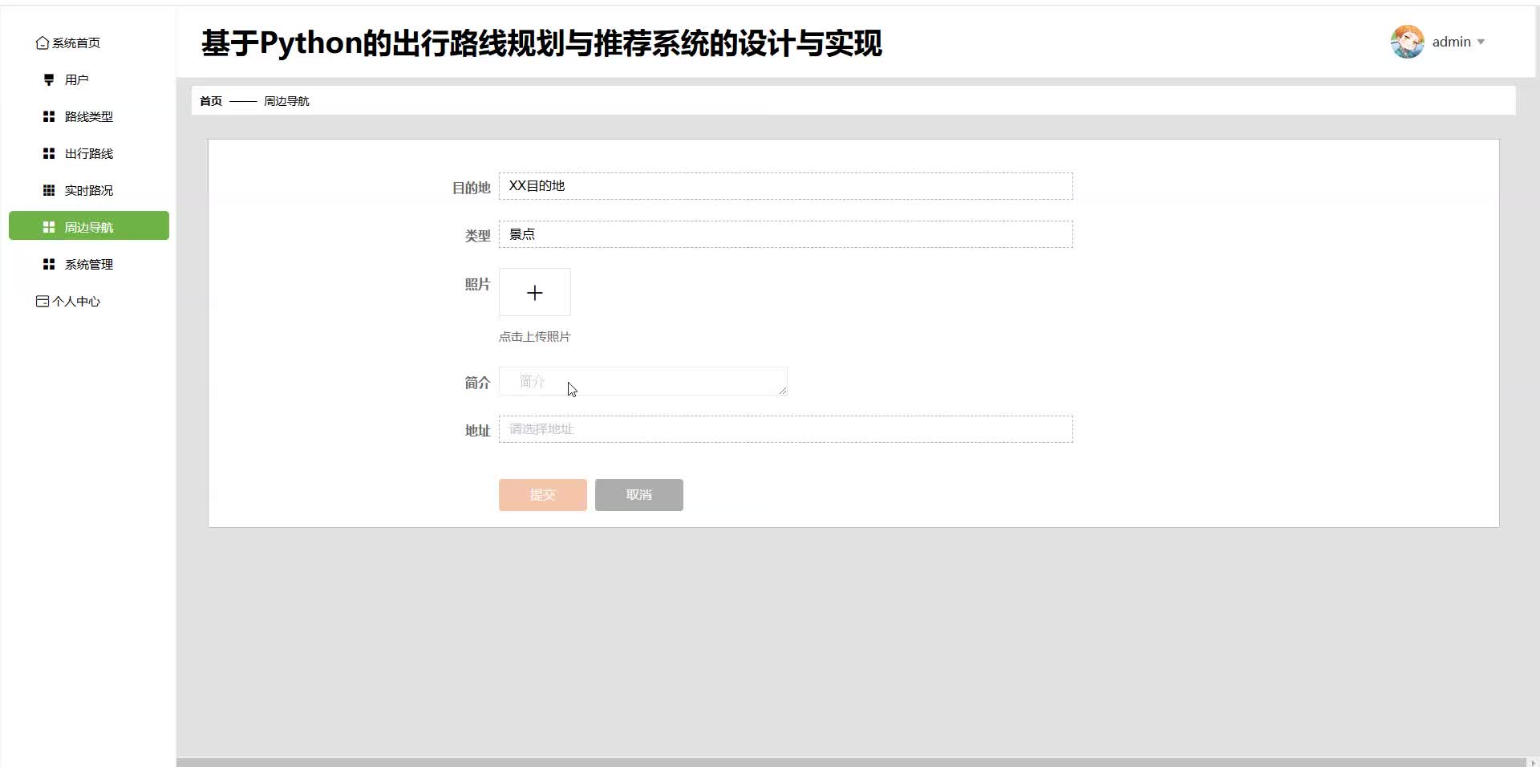Image resolution: width=1540 pixels, height=767 pixels.
Task: Cancel the form with 取消
Action: 638,494
